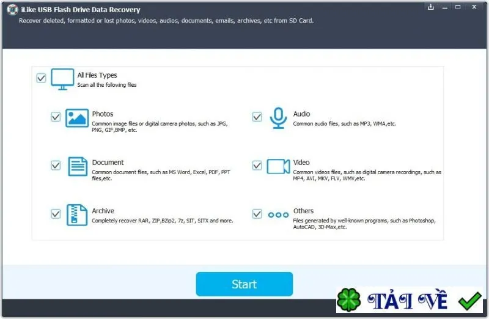
Task: Click the iLike app logo icon
Action: pos(12,10)
